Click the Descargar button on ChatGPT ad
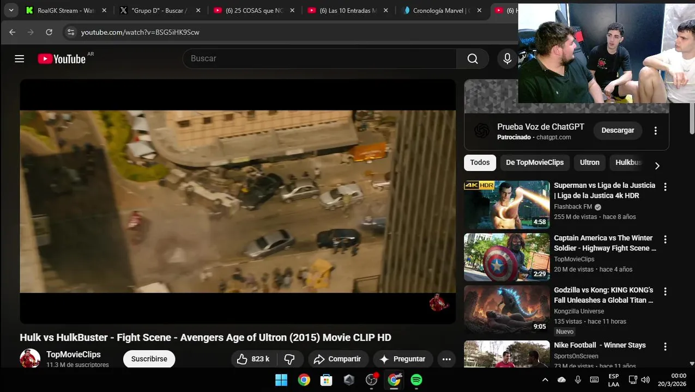Screen dimensions: 695x392 pos(618,131)
